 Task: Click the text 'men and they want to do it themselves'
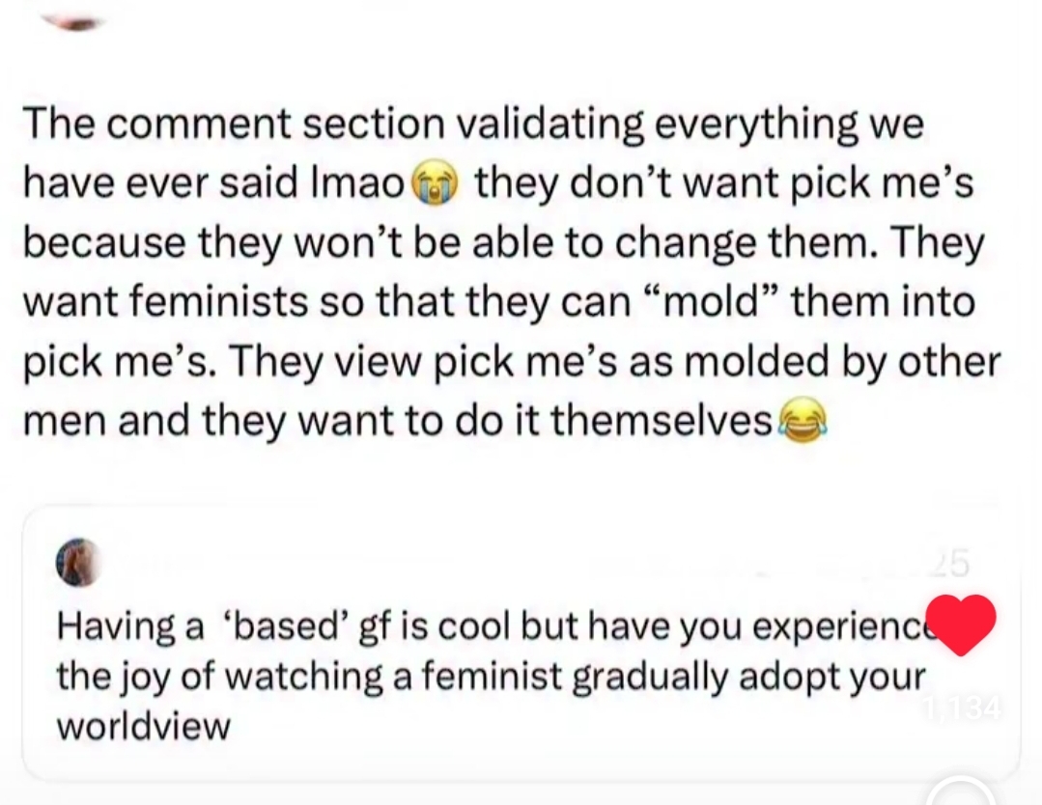pyautogui.click(x=398, y=421)
